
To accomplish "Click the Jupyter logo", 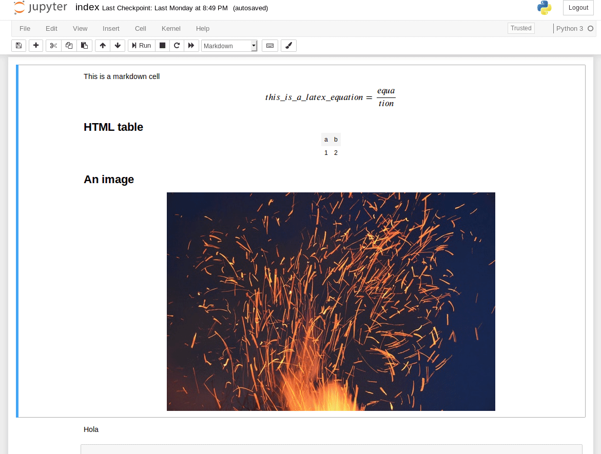I will point(40,8).
